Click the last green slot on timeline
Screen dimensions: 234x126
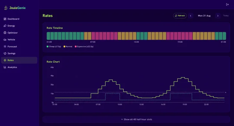coord(224,36)
